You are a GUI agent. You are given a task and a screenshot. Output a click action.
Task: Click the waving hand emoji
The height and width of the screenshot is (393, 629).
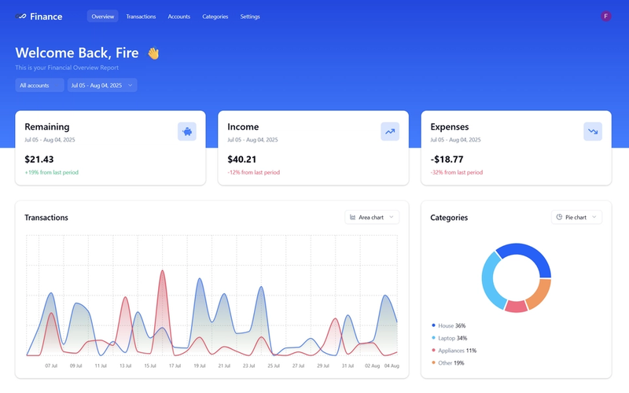(x=153, y=53)
